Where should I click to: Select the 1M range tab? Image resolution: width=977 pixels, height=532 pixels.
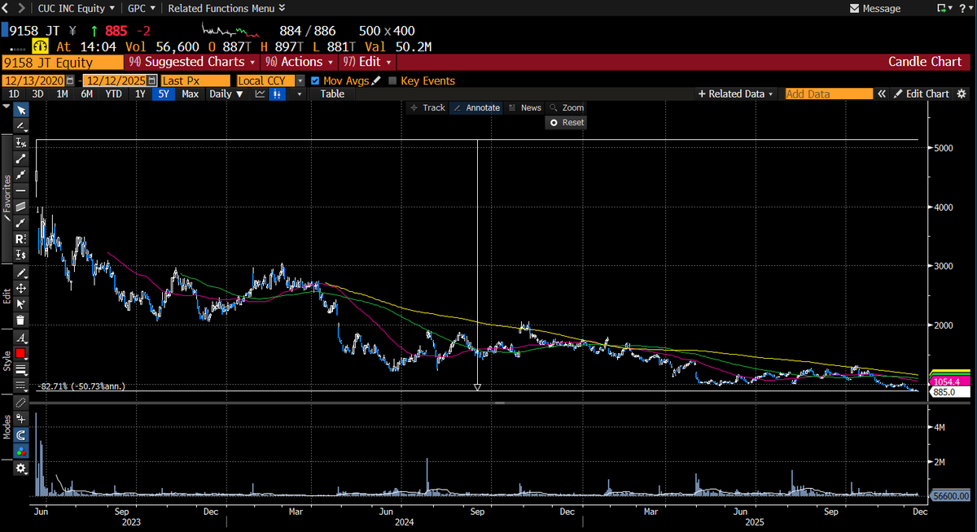62,94
